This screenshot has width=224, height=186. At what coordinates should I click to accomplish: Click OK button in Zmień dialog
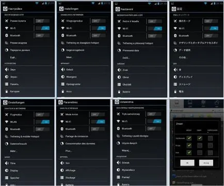tap(187, 163)
